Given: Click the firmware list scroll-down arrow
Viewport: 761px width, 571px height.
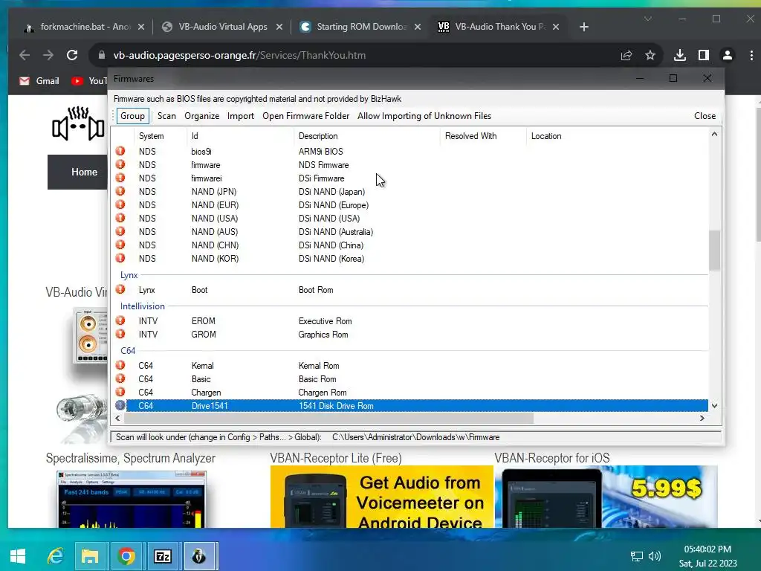Looking at the screenshot, I should click(x=714, y=405).
